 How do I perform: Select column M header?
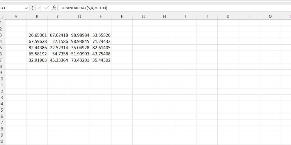pos(271,17)
